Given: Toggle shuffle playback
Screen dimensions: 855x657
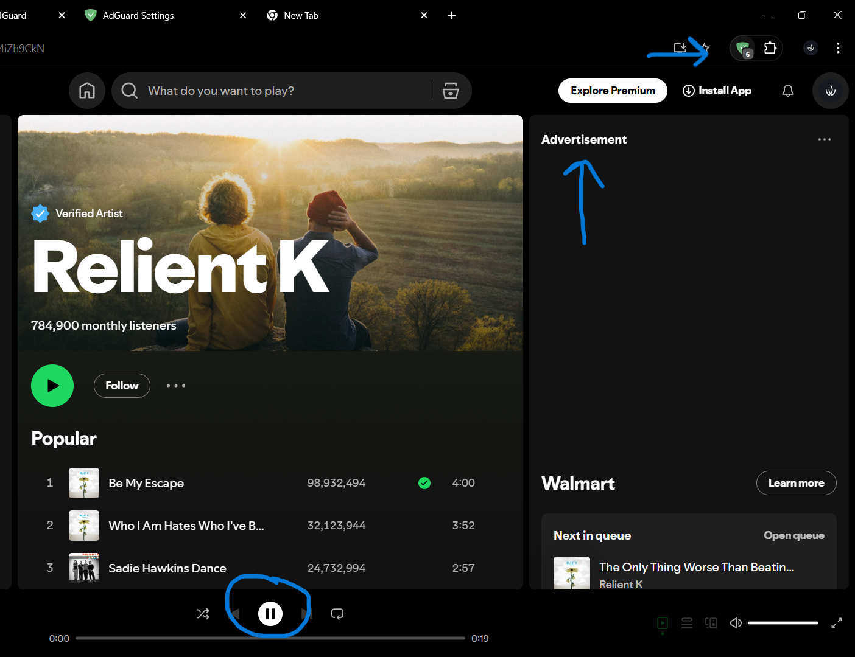Looking at the screenshot, I should point(203,613).
